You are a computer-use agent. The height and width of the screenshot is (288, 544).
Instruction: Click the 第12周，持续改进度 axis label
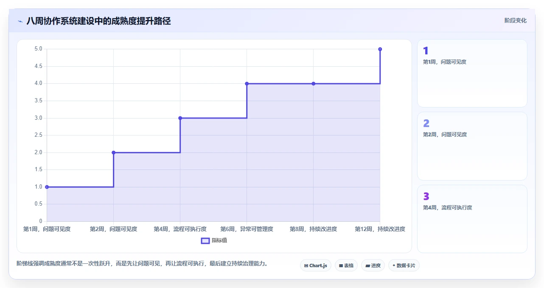(380, 229)
